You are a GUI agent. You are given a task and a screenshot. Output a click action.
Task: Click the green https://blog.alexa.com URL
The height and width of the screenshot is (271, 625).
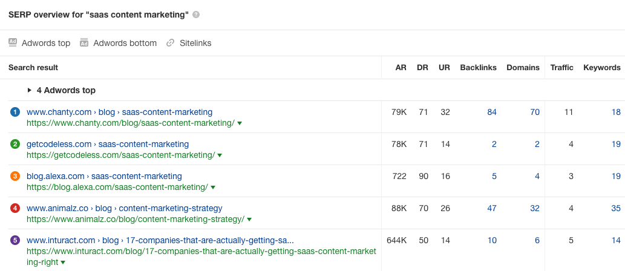click(117, 187)
